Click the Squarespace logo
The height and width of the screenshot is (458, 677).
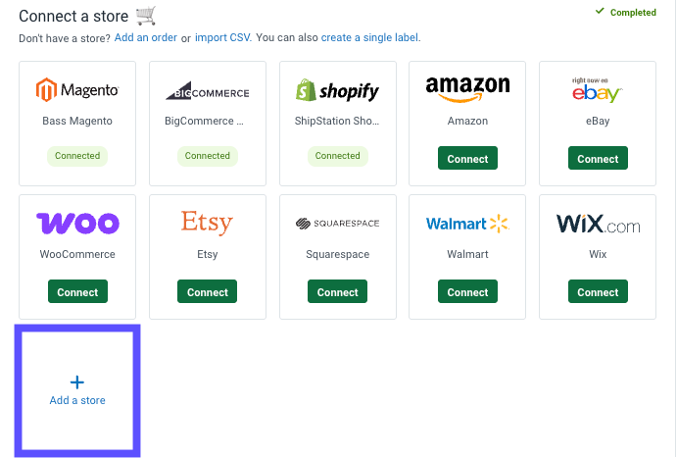coord(337,224)
